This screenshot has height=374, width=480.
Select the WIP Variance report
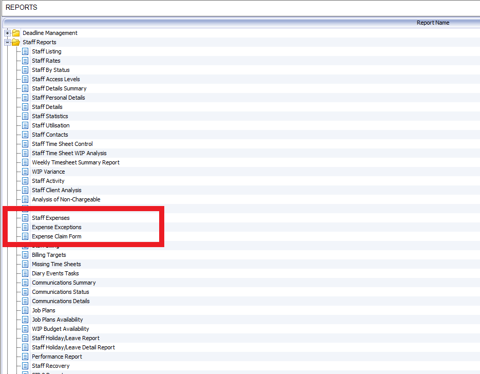pyautogui.click(x=48, y=172)
